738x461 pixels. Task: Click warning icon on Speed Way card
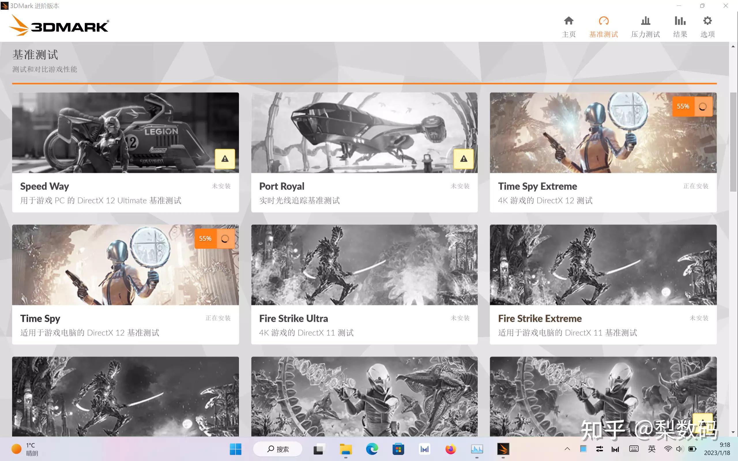(x=225, y=159)
